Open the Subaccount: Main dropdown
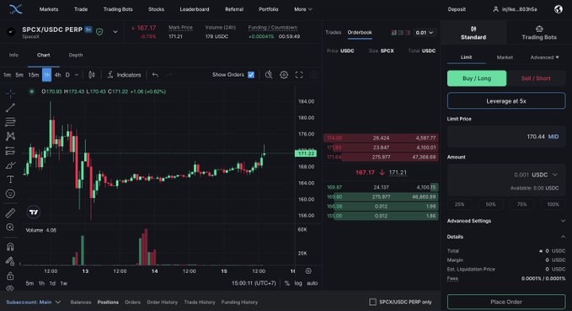Screen dimensions: 572x311 coord(33,303)
